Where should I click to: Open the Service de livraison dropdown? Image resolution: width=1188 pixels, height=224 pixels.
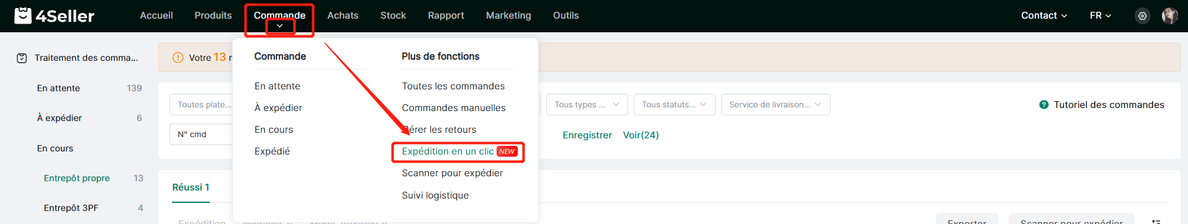[775, 105]
